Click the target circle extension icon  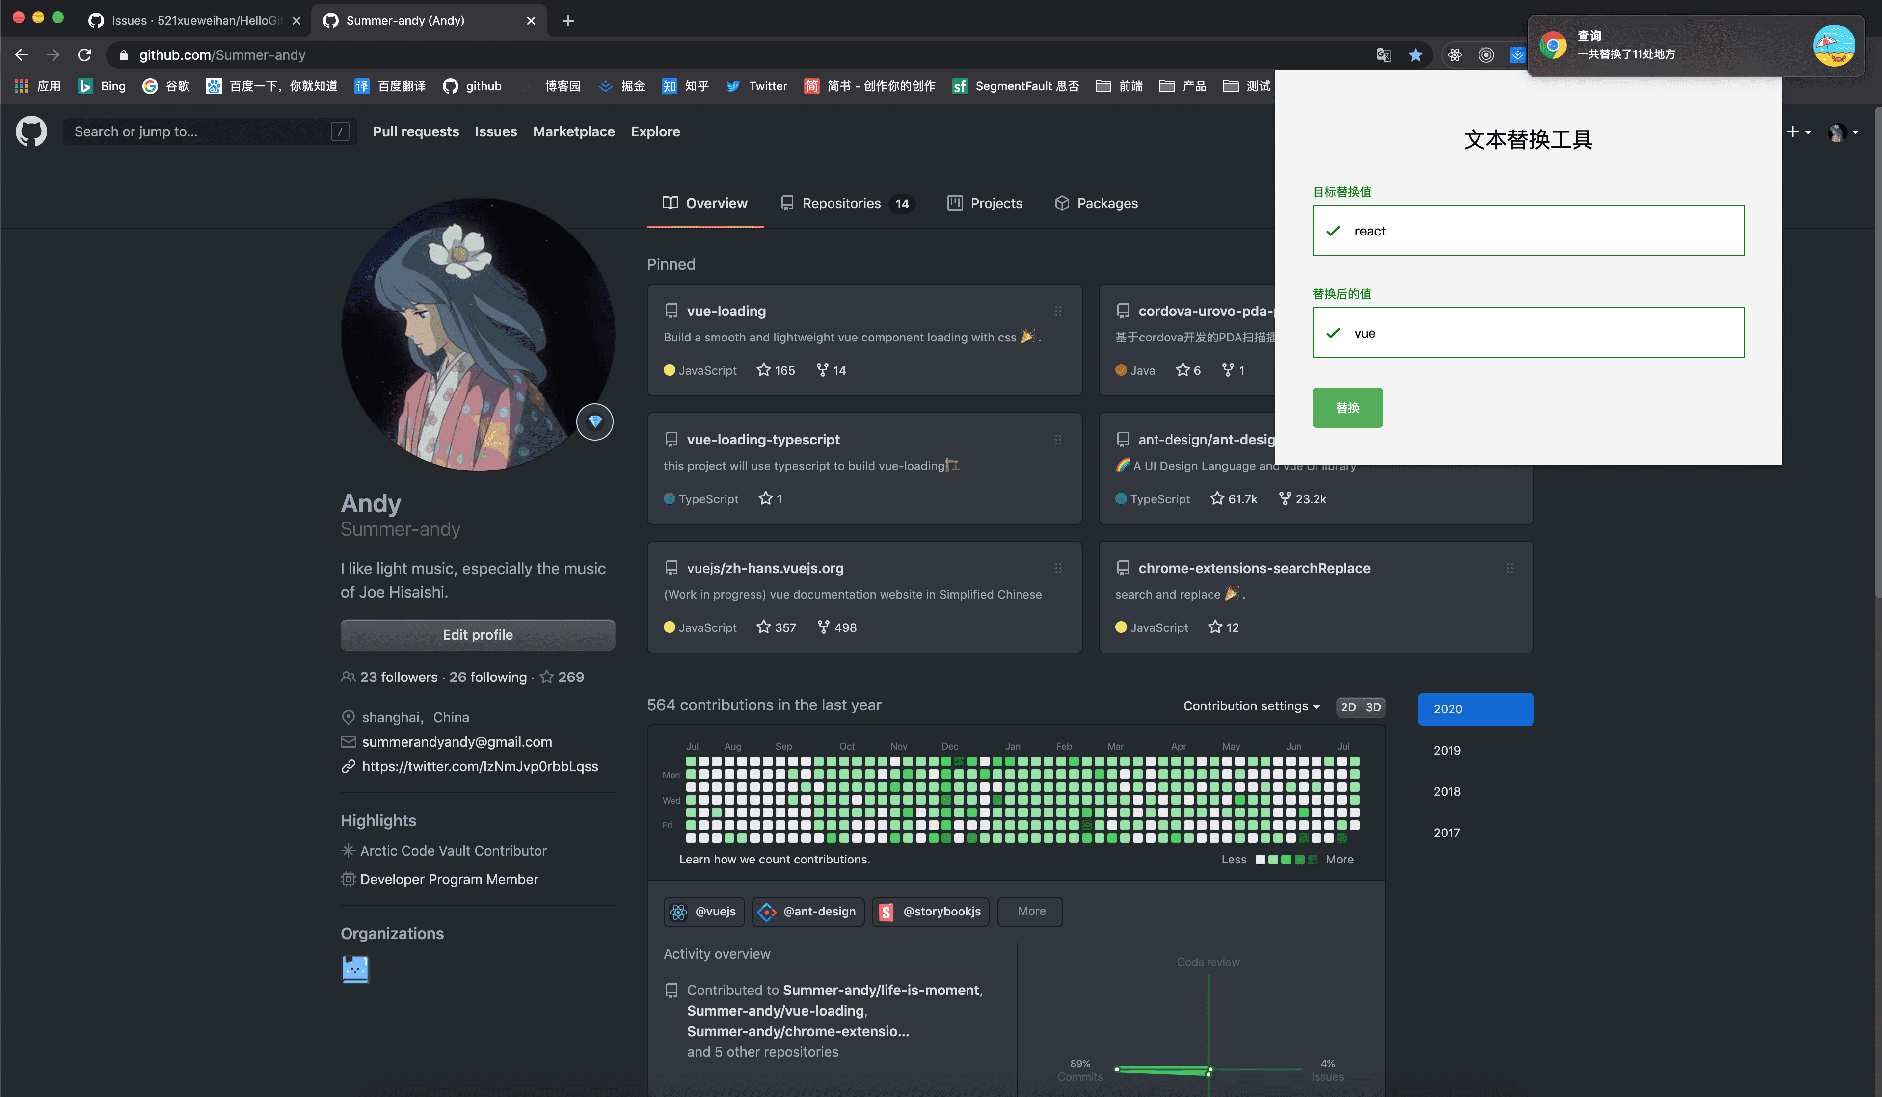point(1486,54)
